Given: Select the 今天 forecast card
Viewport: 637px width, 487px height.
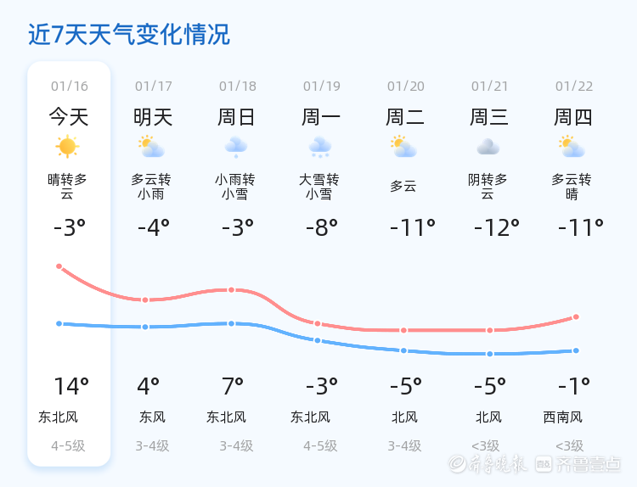Looking at the screenshot, I should click(69, 263).
